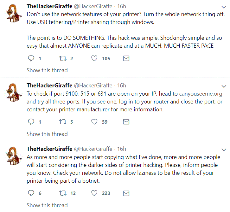Reply to the printer network features tweet

(31, 58)
